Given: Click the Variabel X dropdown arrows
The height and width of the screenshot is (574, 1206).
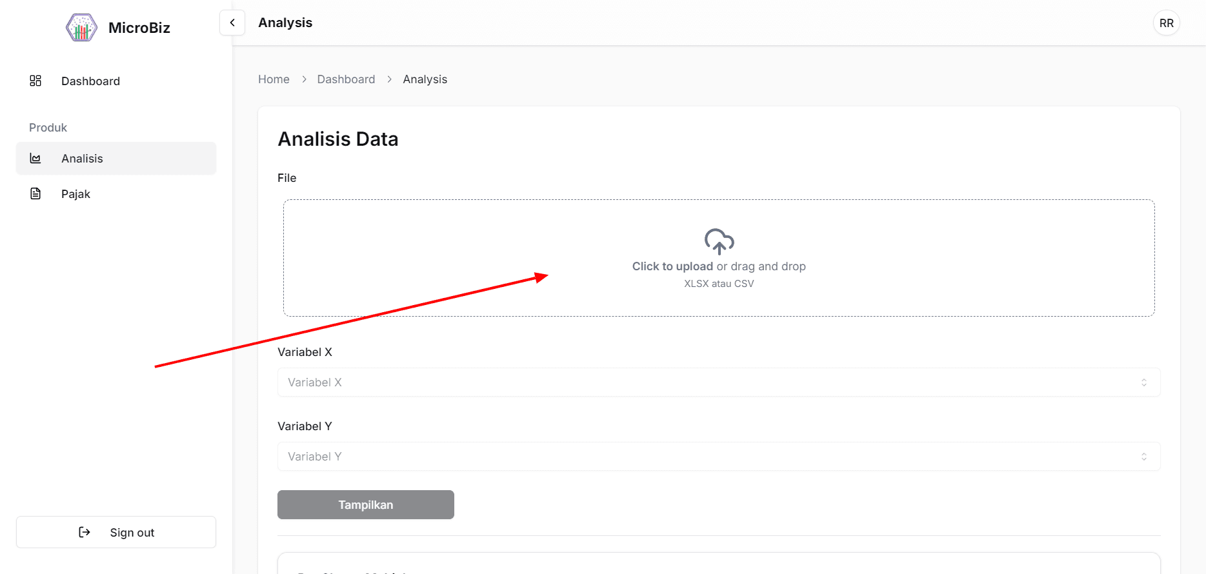Looking at the screenshot, I should click(1144, 382).
